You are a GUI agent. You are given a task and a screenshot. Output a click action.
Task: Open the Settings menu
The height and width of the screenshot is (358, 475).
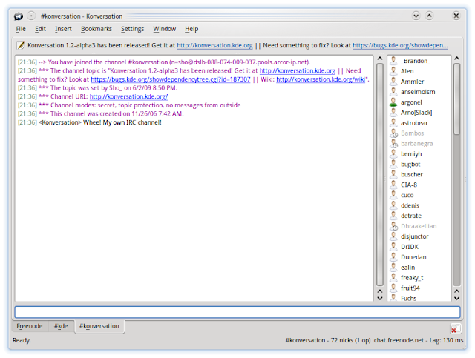pos(132,29)
